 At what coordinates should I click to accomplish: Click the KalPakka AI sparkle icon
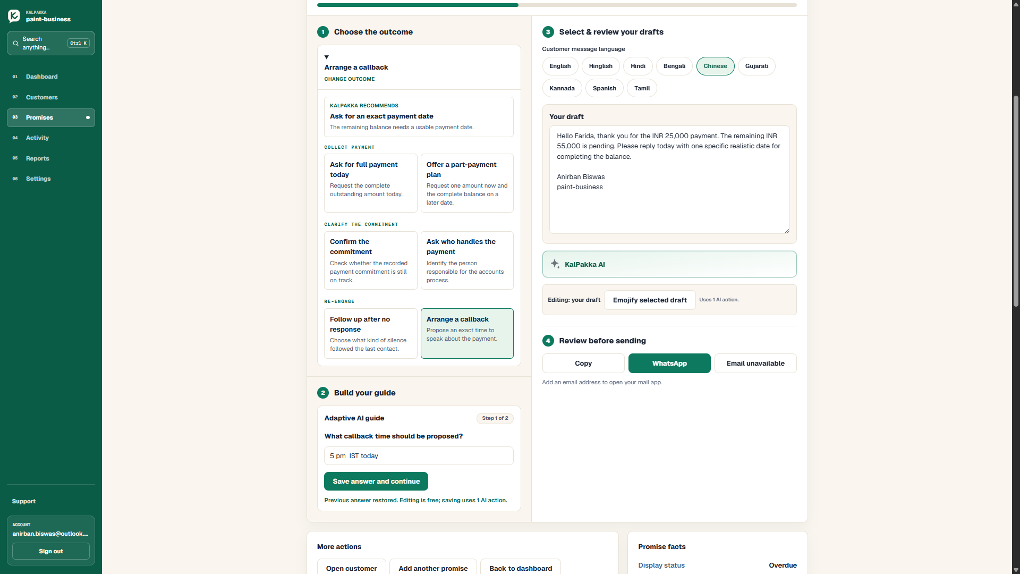click(x=555, y=264)
